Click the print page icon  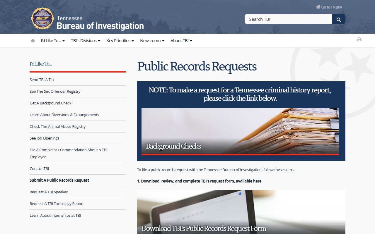[x=359, y=39]
